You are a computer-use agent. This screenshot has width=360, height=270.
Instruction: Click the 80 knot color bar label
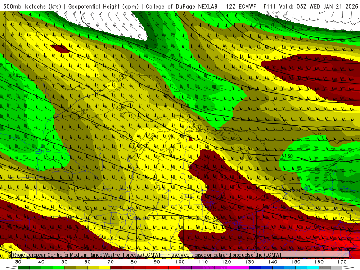(134, 262)
